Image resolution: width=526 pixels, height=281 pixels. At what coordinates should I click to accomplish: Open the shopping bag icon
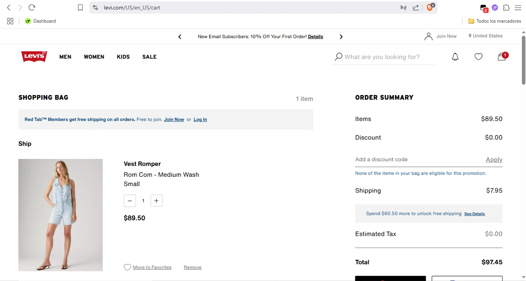click(502, 57)
